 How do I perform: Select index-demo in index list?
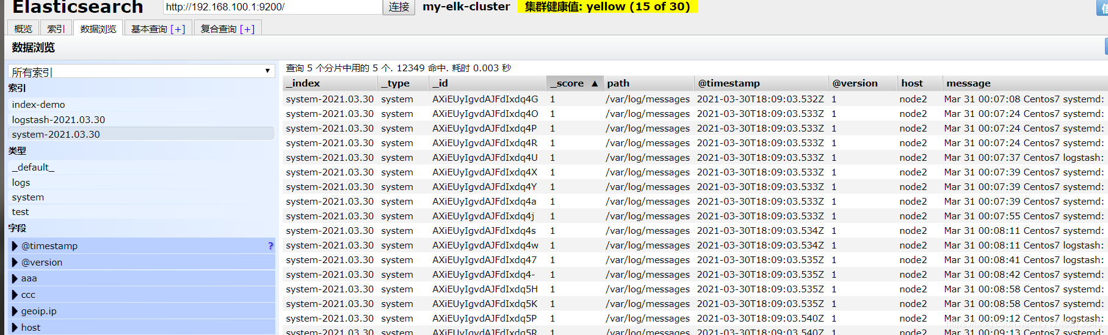141,105
